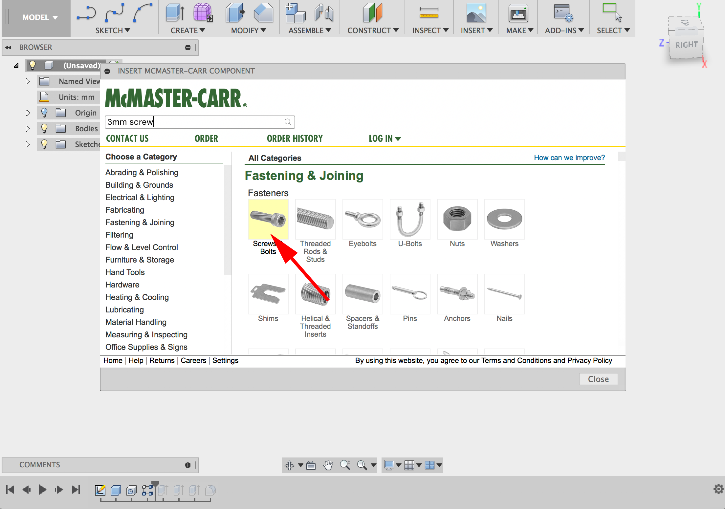Open the CREATE menu
This screenshot has height=509, width=725.
[x=188, y=31]
